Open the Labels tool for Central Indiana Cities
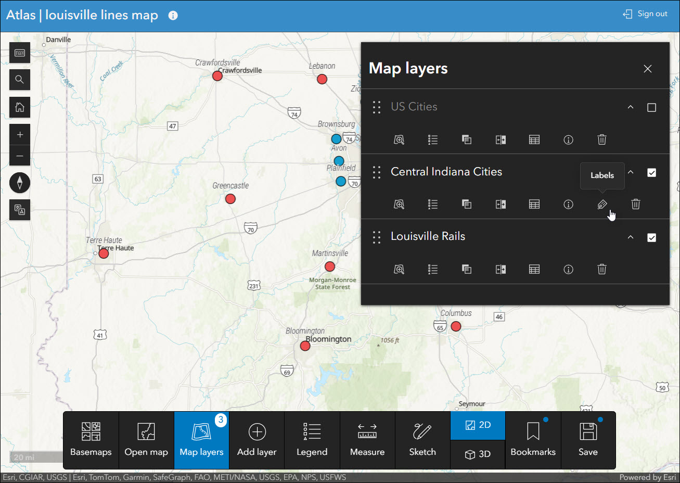Image resolution: width=680 pixels, height=483 pixels. point(602,205)
